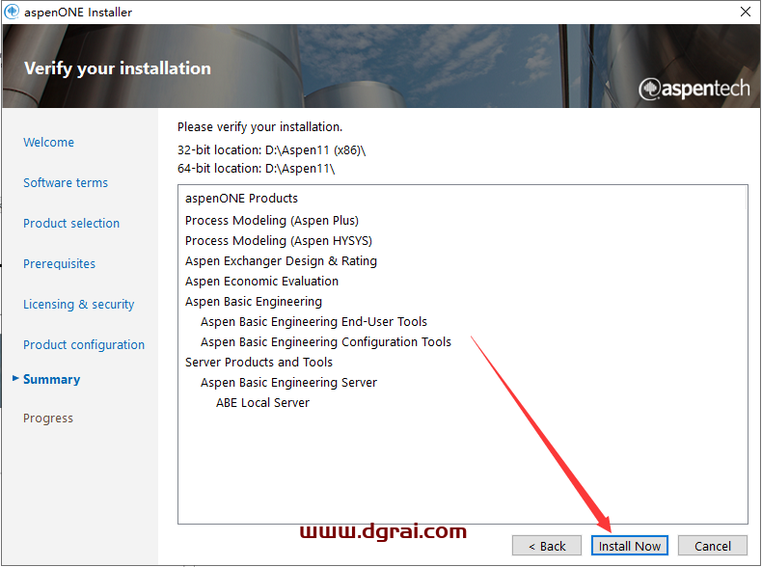
Task: Jump to the Product selection step
Action: 71,223
